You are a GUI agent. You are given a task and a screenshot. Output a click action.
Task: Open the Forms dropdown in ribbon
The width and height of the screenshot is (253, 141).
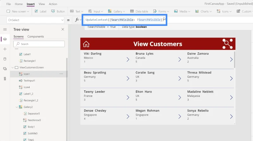[161, 11]
